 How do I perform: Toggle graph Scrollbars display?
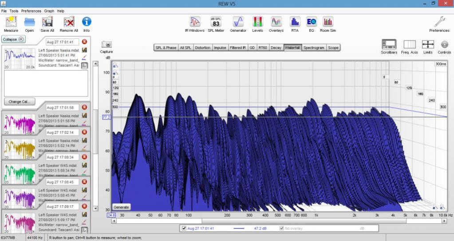click(389, 45)
